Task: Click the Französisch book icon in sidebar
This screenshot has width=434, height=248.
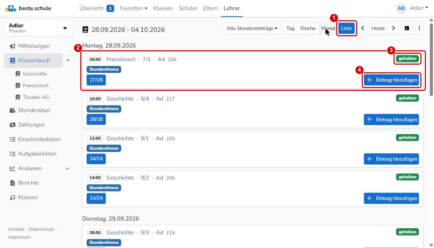Action: 18,86
